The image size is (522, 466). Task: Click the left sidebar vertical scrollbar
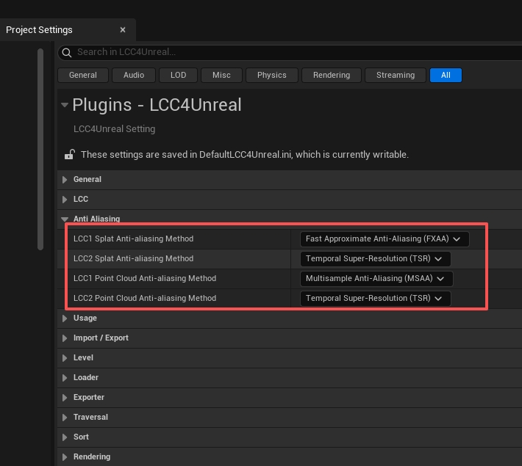(40, 149)
